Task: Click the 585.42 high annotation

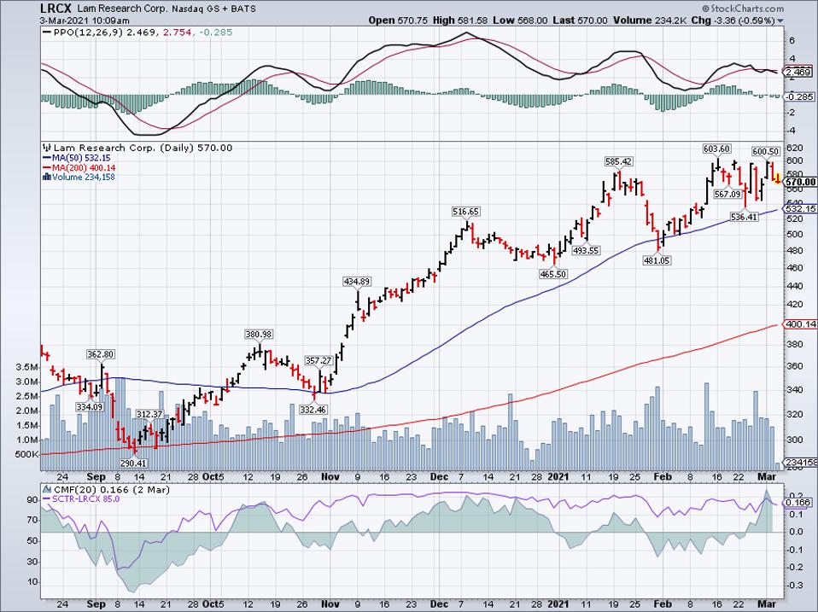Action: [619, 161]
